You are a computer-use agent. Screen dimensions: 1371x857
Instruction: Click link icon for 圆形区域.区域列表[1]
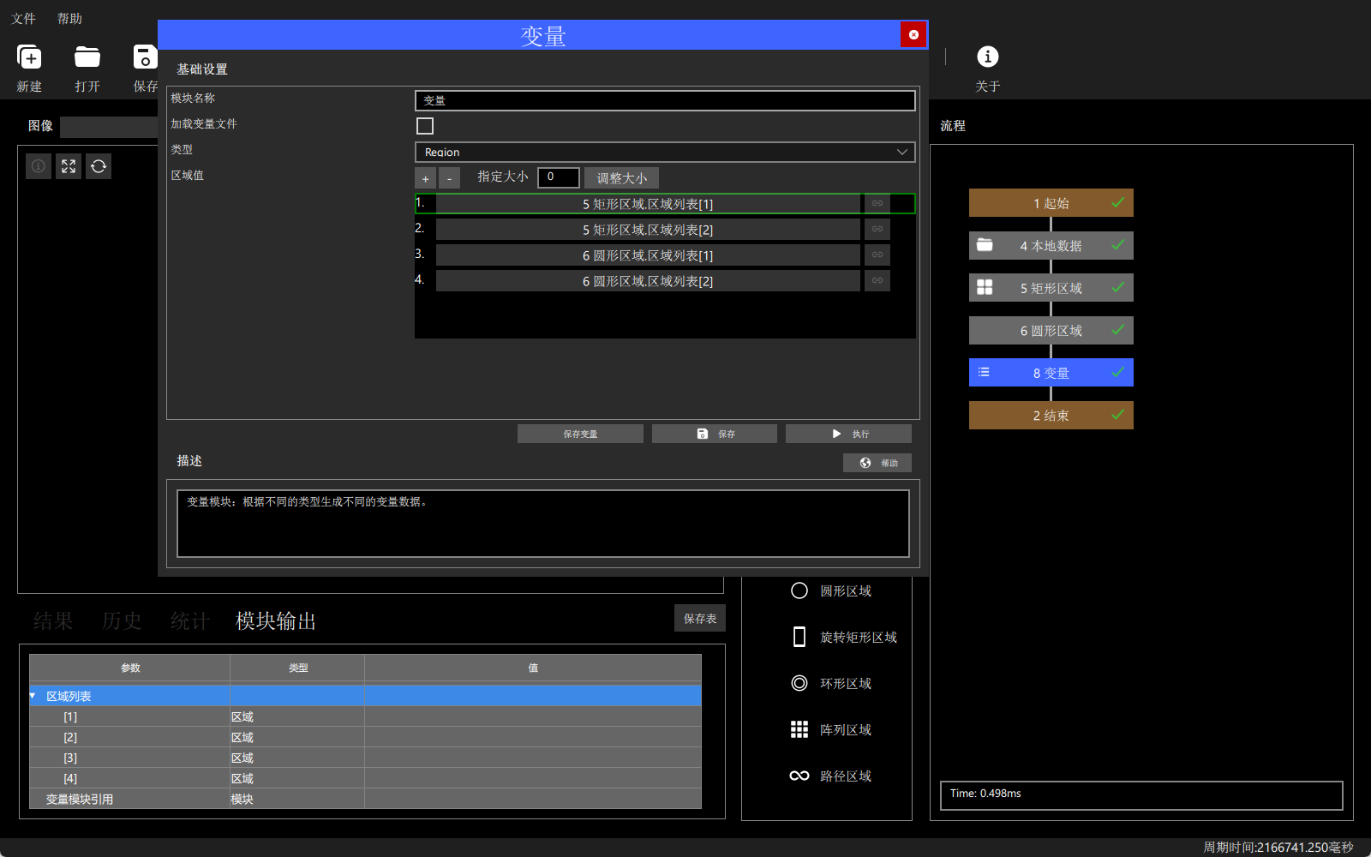(877, 255)
